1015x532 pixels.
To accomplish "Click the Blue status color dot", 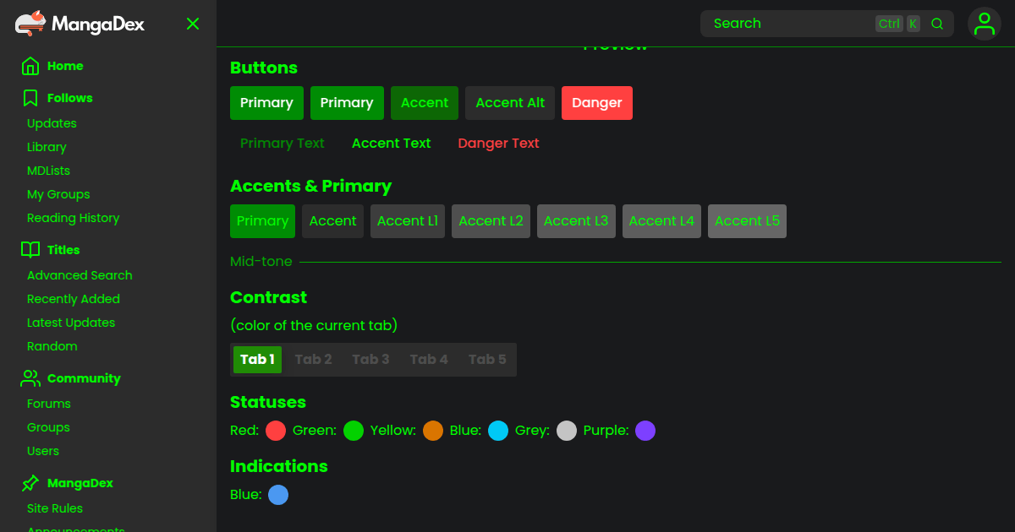I will coord(498,431).
